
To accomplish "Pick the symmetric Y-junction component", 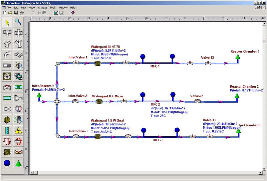I will pos(7,44).
